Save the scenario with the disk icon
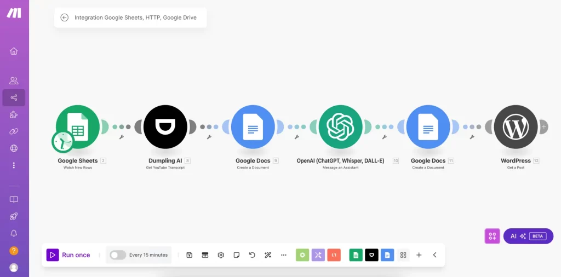 tap(190, 255)
